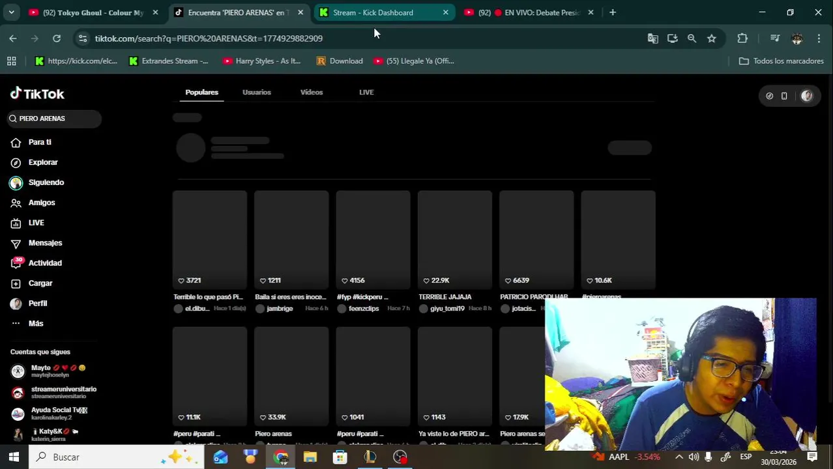Click the address bar URL
Image resolution: width=833 pixels, height=469 pixels.
click(x=209, y=38)
